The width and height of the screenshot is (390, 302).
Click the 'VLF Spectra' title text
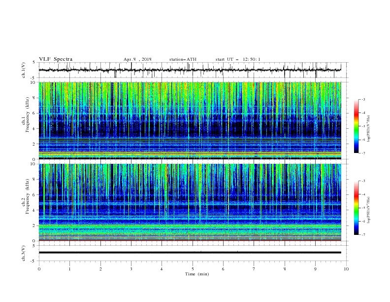tap(56, 59)
